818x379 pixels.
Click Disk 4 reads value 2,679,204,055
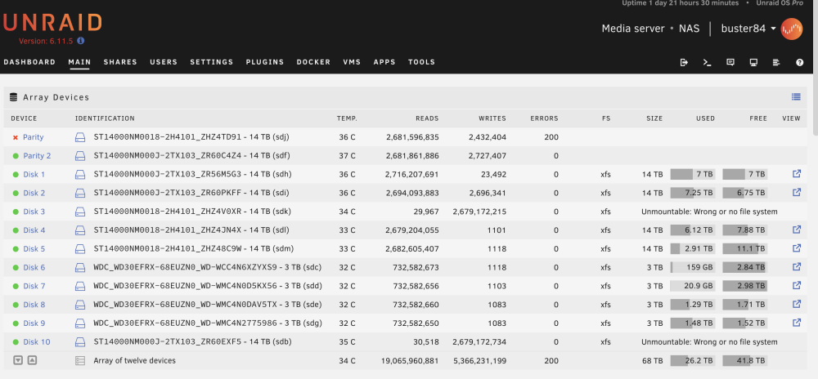[x=412, y=230]
